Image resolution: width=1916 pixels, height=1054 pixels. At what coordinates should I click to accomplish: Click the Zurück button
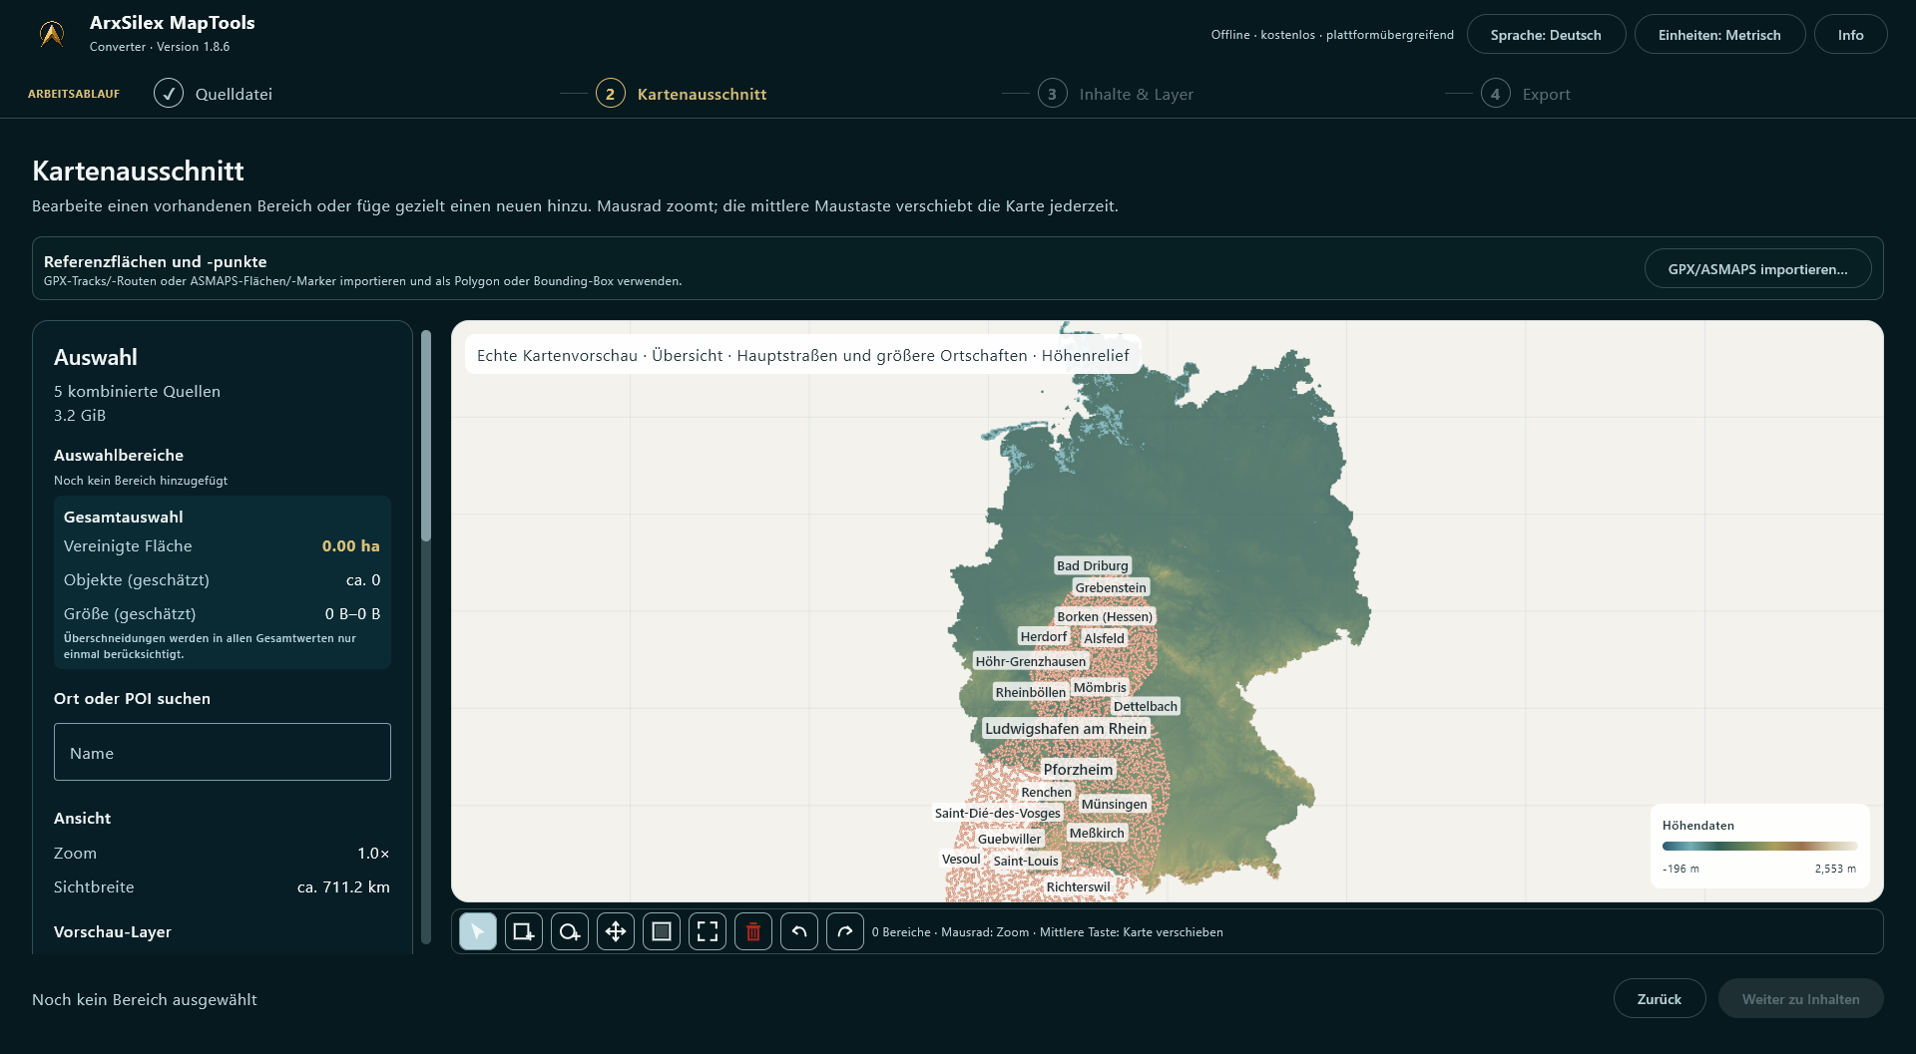coord(1659,998)
